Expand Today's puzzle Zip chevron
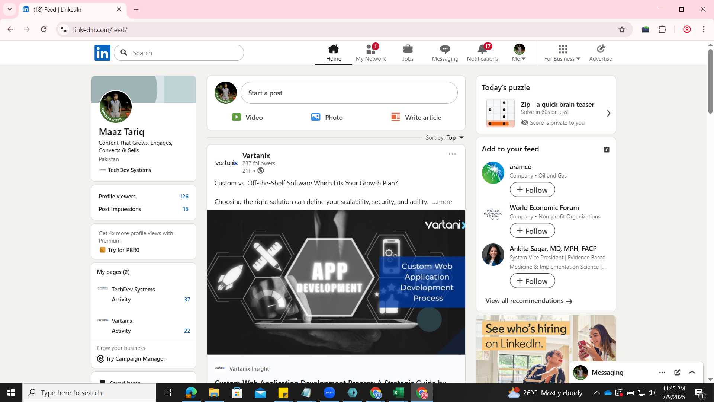Image resolution: width=714 pixels, height=402 pixels. click(608, 113)
